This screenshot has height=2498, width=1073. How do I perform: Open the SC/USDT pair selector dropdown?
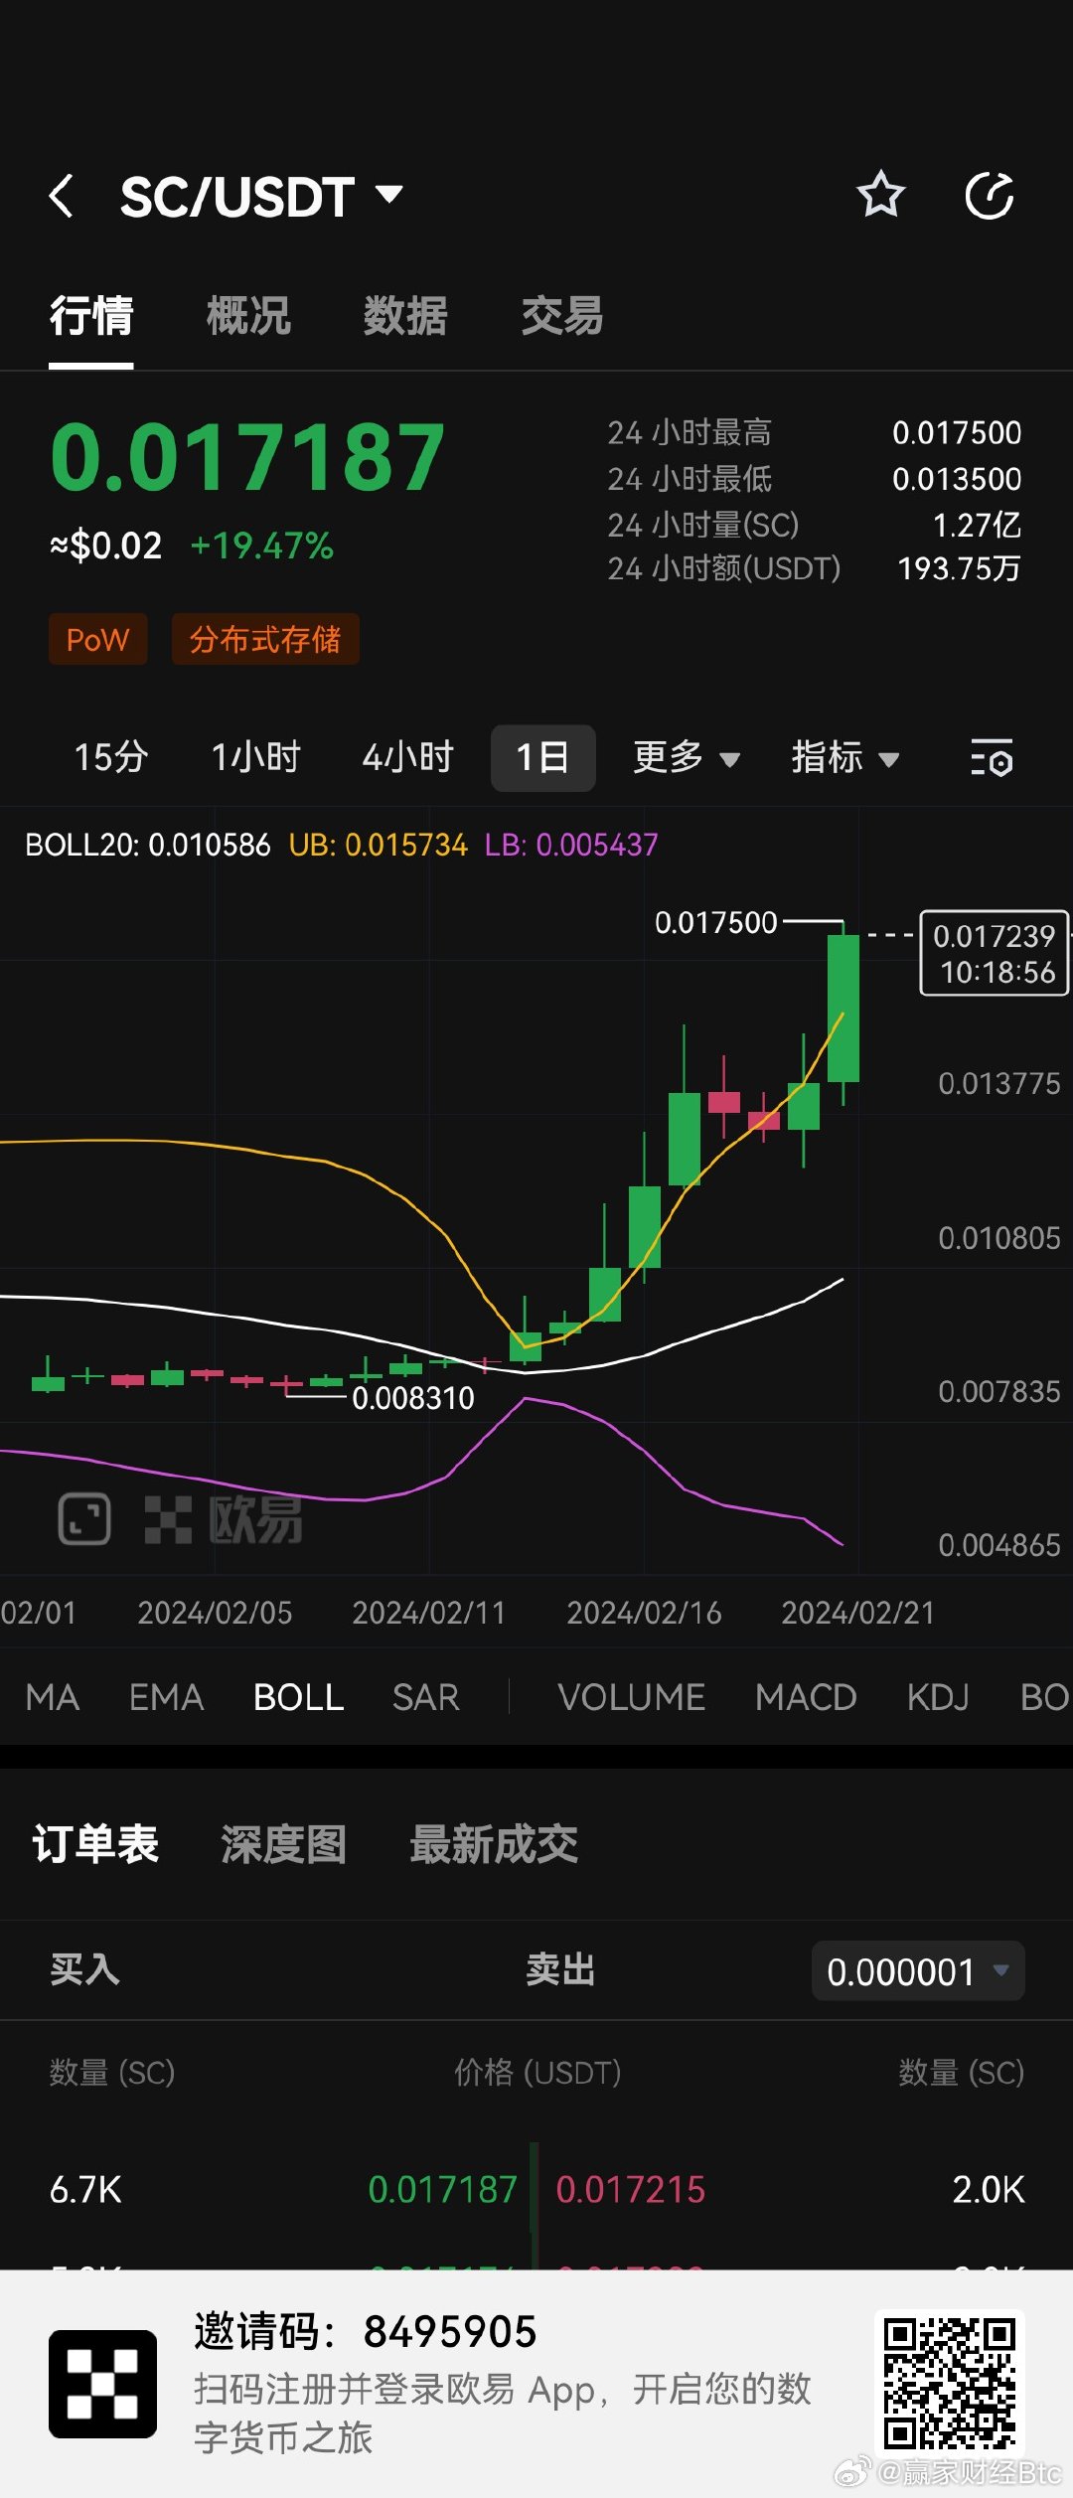coord(261,196)
